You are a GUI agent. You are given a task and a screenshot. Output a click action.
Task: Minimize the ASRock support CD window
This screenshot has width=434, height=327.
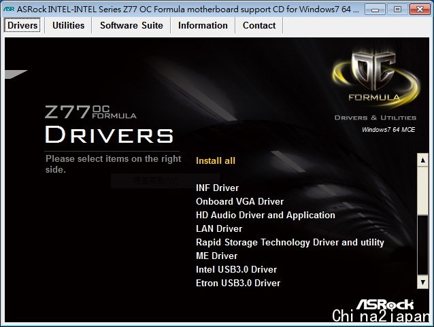click(x=375, y=10)
